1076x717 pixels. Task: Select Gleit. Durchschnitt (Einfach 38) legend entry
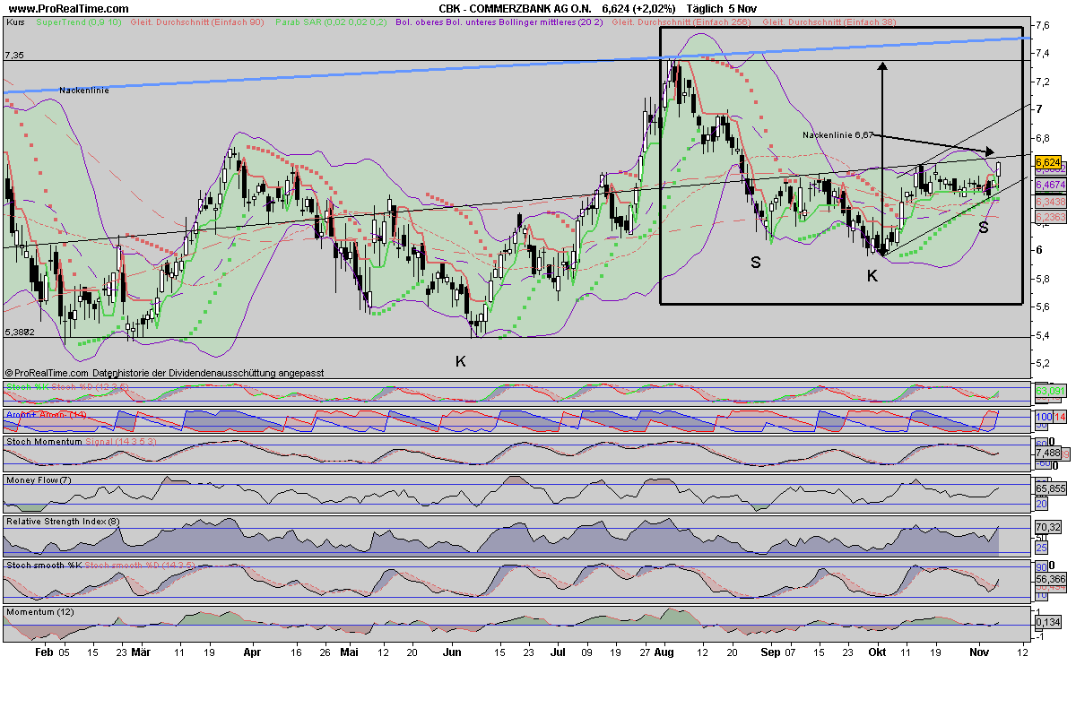831,21
